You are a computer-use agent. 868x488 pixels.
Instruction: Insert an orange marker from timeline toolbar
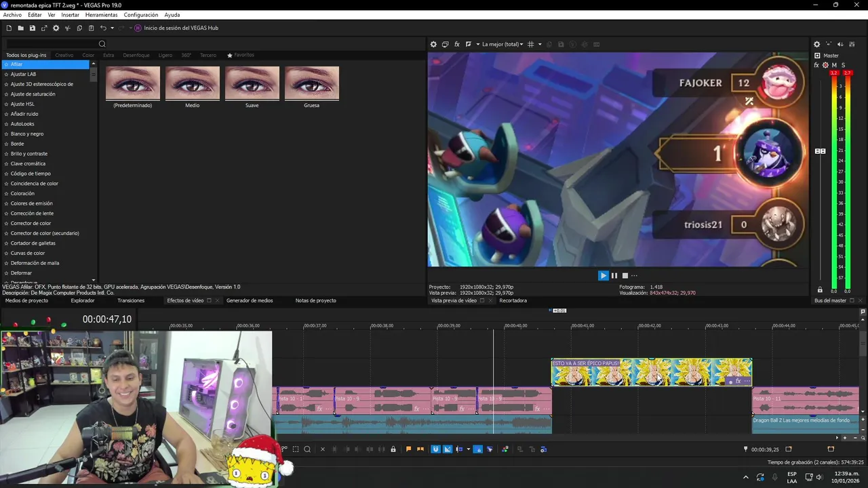click(408, 449)
